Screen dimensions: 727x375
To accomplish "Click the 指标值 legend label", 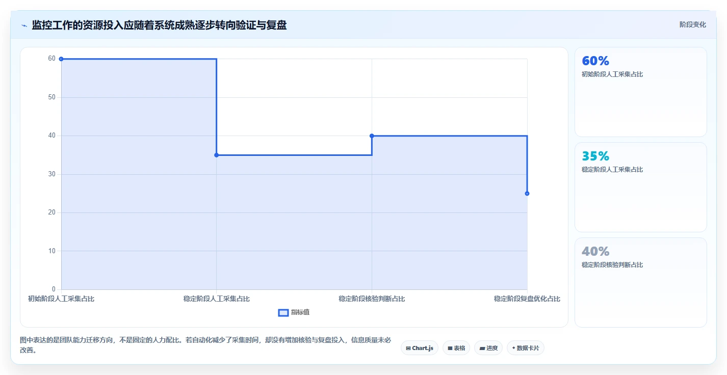I will click(300, 312).
